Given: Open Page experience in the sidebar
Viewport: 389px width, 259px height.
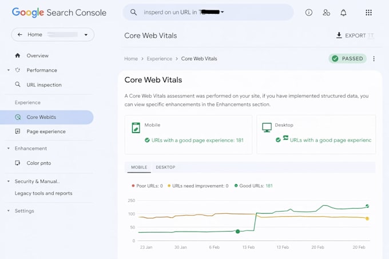Looking at the screenshot, I should pos(47,132).
